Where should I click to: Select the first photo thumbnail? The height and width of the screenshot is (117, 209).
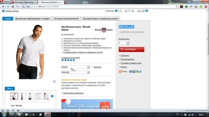pyautogui.click(x=14, y=96)
